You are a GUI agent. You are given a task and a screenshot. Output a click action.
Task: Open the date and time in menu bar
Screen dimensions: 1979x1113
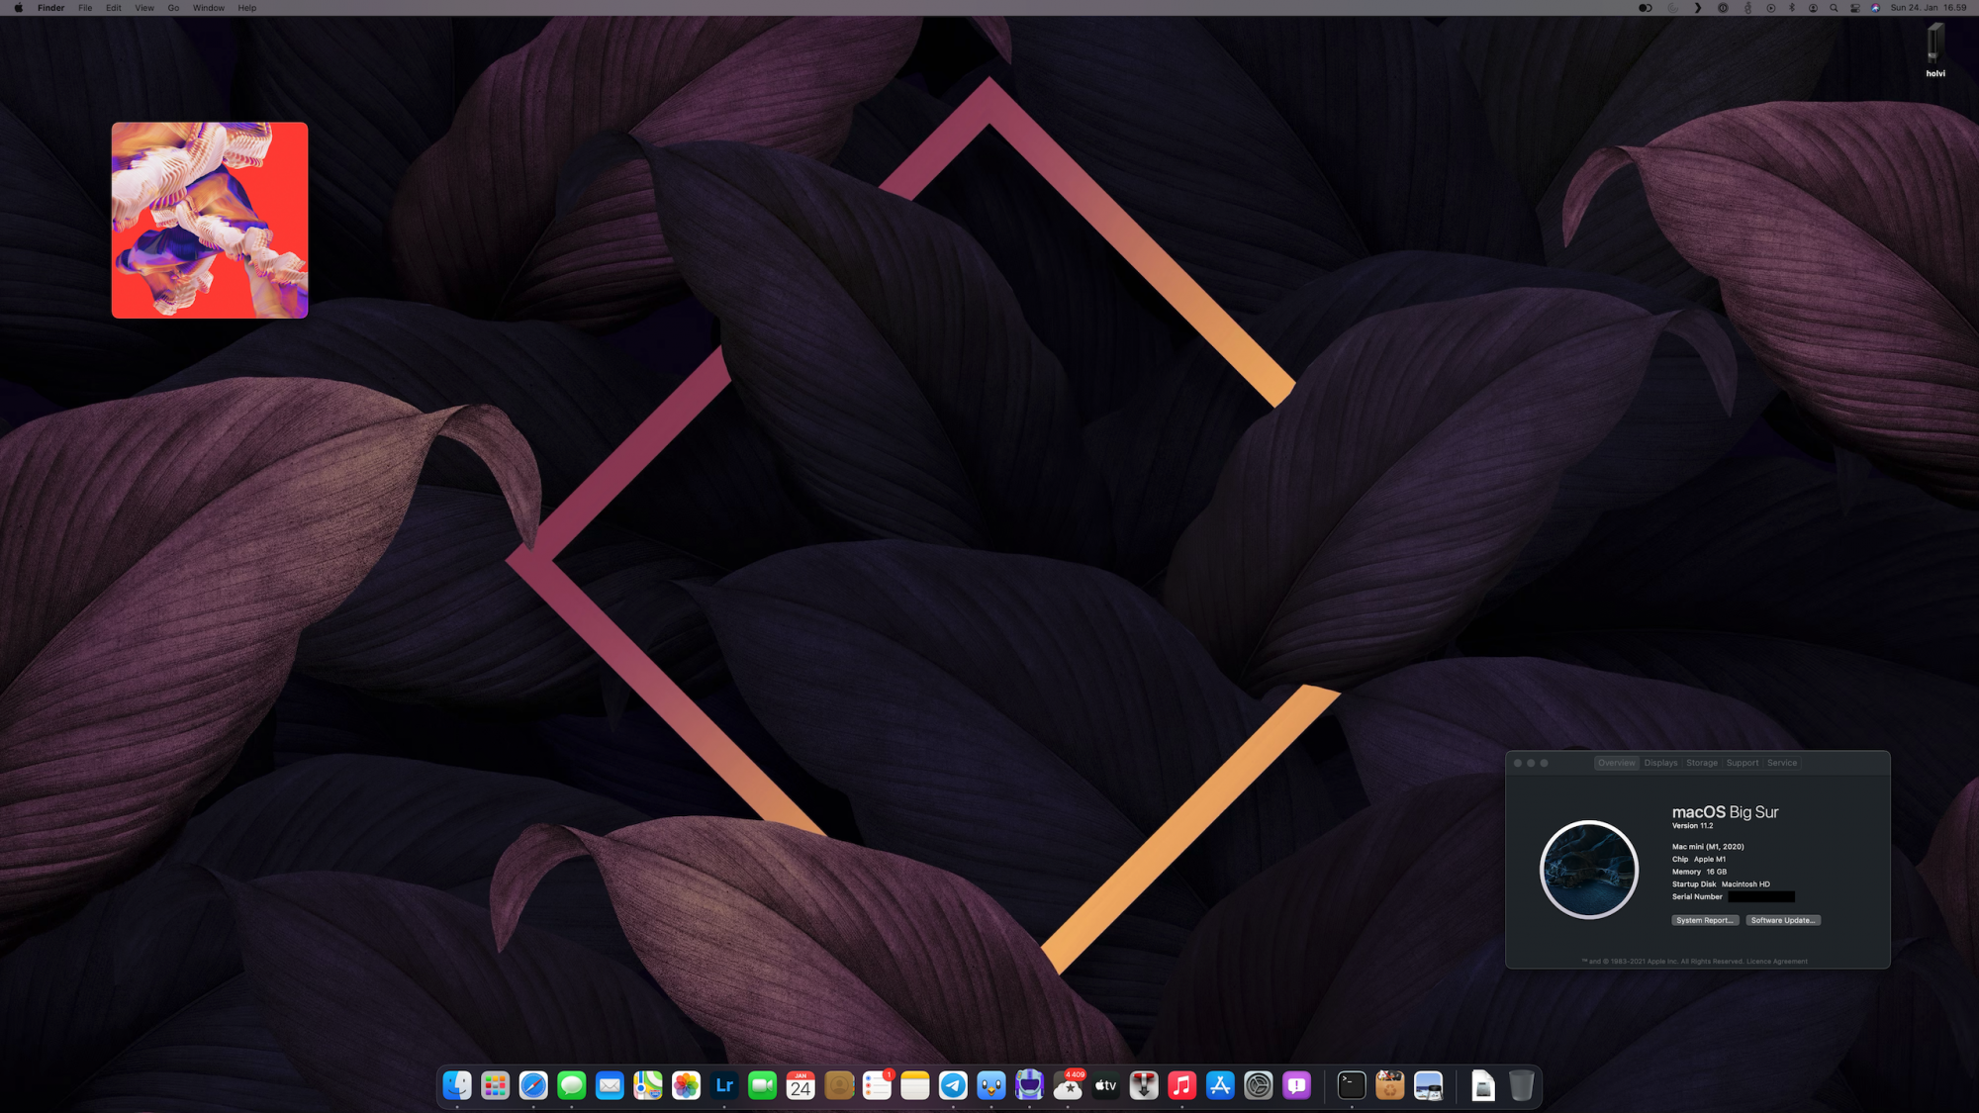1928,8
